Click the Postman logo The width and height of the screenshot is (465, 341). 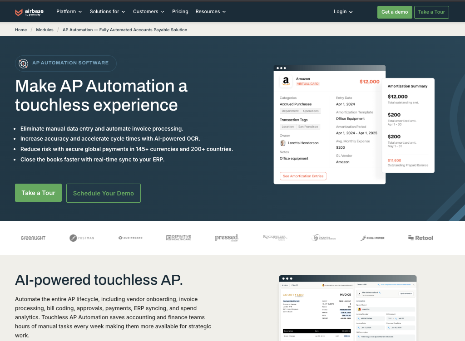coord(82,238)
